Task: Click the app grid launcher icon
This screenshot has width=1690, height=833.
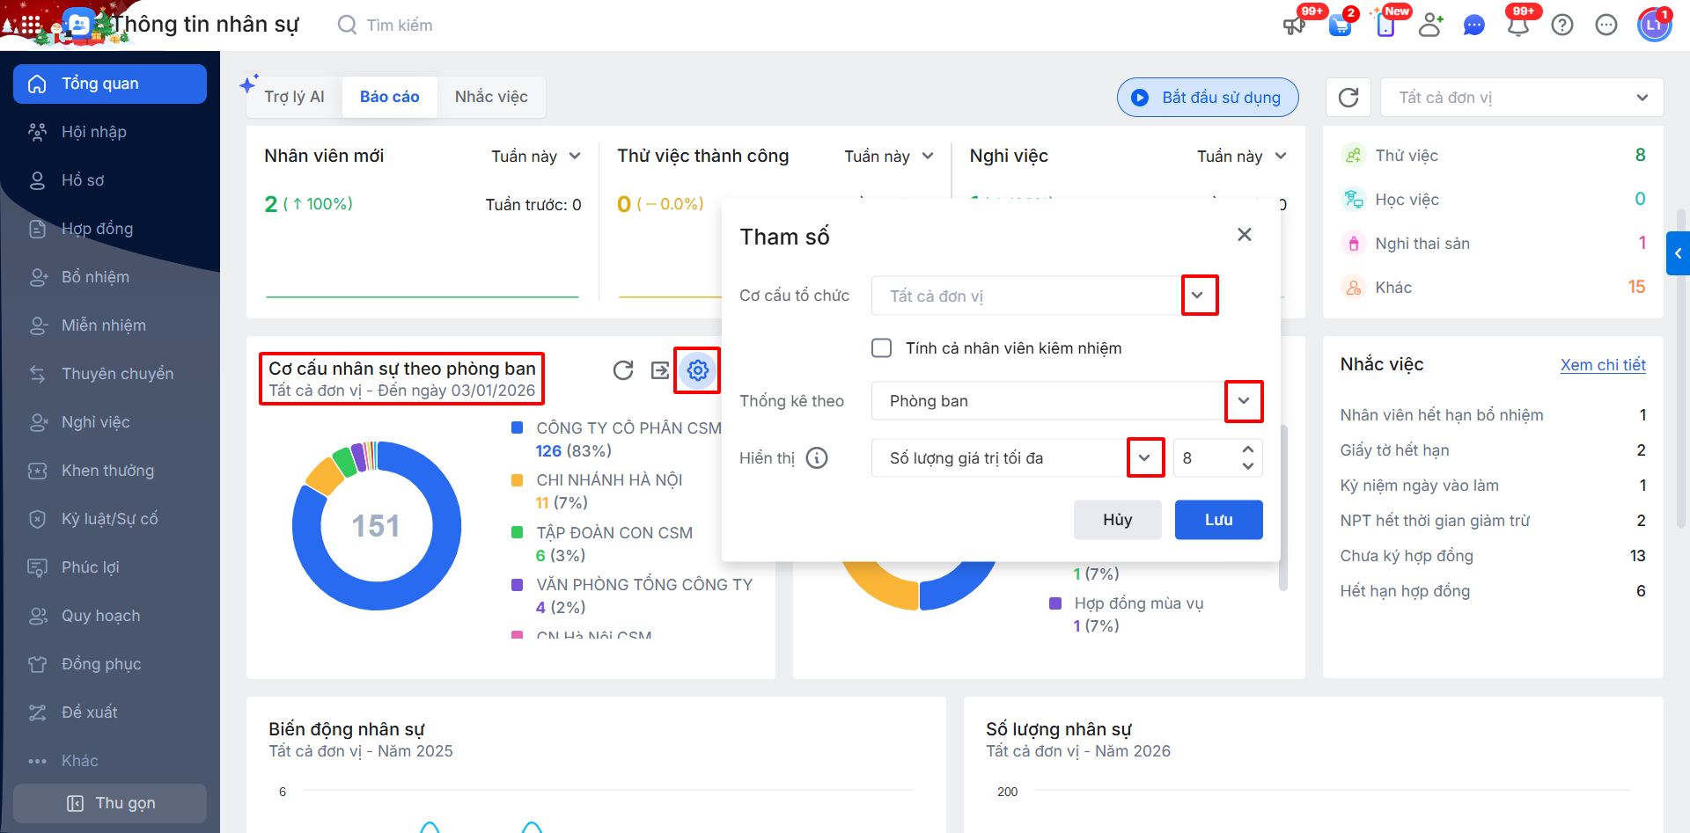Action: (30, 25)
